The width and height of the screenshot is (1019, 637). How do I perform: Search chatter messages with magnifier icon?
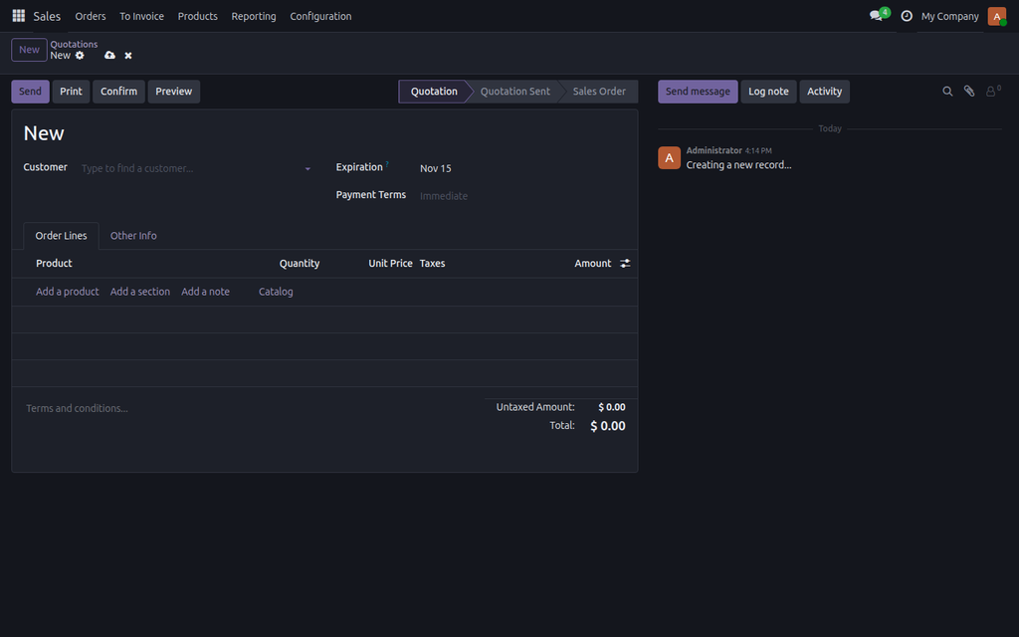[947, 92]
